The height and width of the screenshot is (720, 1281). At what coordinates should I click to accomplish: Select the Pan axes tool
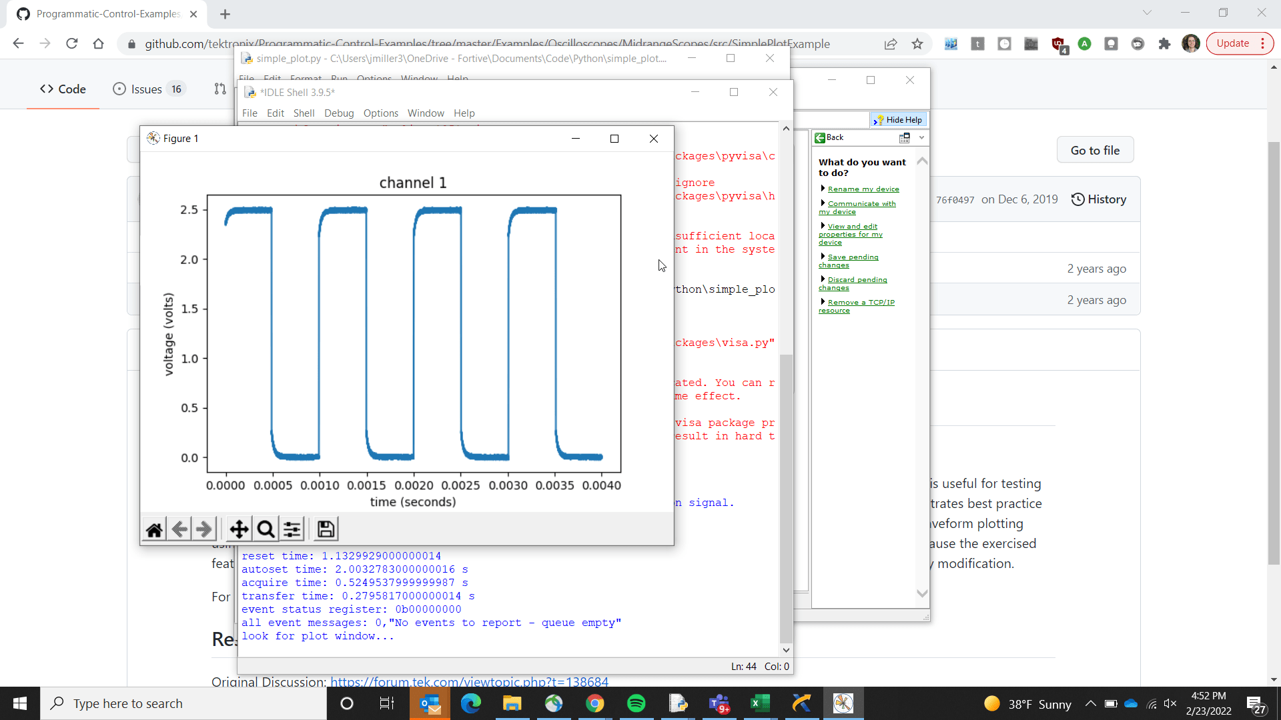[239, 530]
